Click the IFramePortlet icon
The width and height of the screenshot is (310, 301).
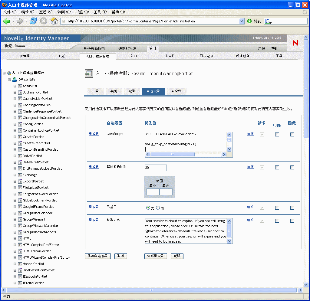[x=20, y=283]
